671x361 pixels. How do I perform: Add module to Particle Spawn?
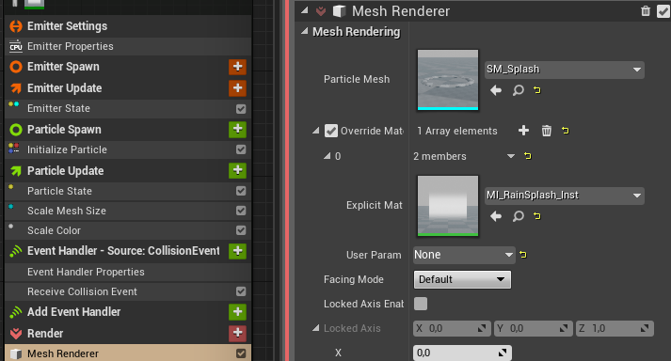[237, 129]
